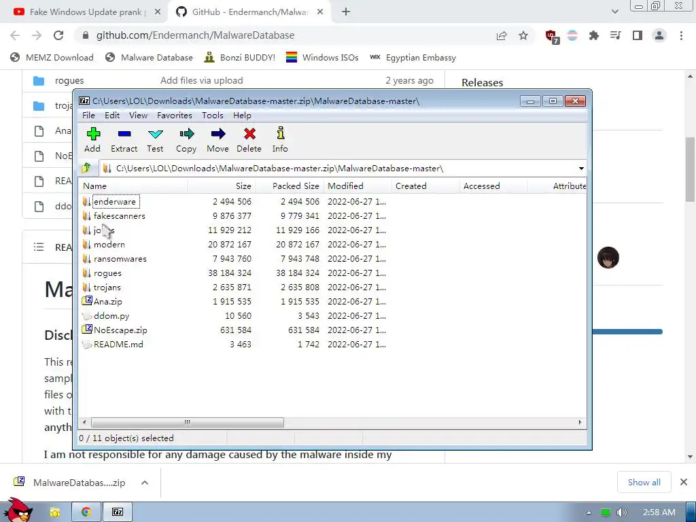The image size is (696, 522).
Task: Click the red Delete icon
Action: (x=249, y=140)
